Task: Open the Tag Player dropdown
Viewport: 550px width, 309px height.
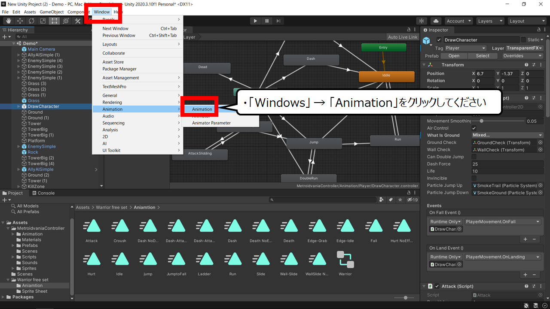Action: point(465,48)
